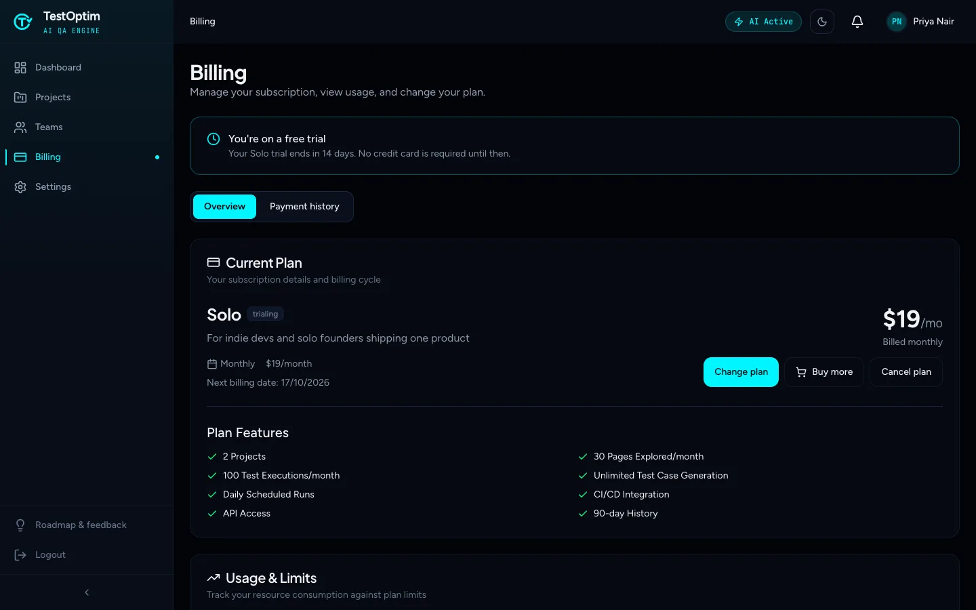The image size is (976, 610).
Task: Open Dashboard from the sidebar
Action: [x=87, y=68]
